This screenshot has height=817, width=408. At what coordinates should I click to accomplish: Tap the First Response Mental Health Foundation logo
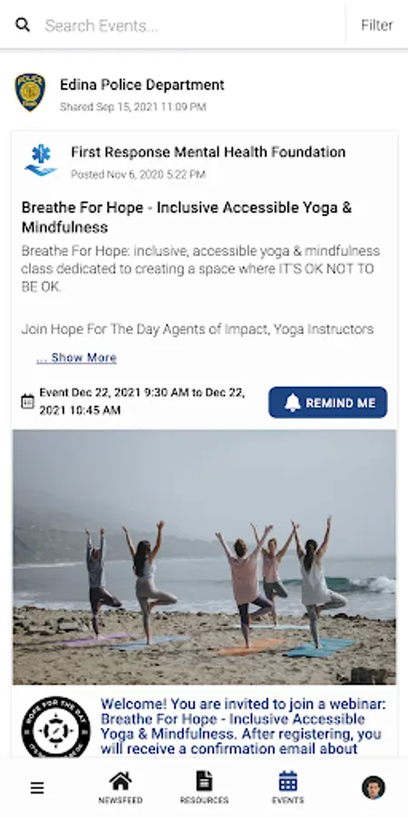coord(41,161)
